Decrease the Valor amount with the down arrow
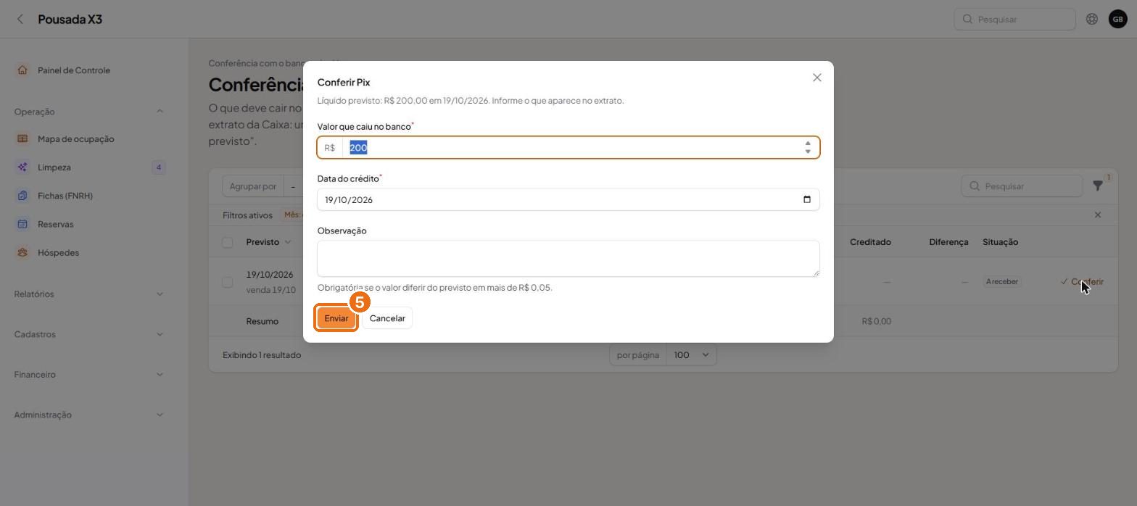The height and width of the screenshot is (506, 1137). tap(808, 152)
